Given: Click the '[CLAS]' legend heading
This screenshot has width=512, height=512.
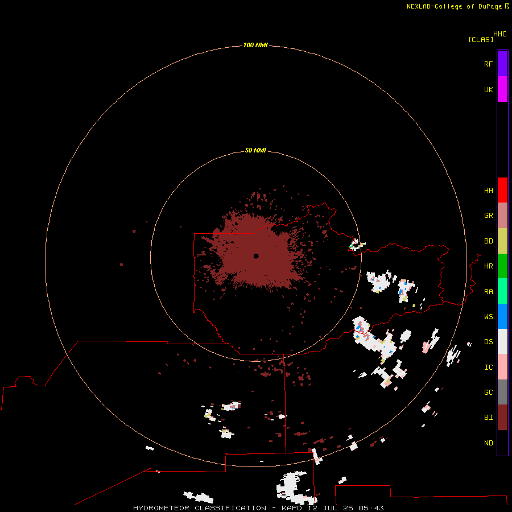Looking at the screenshot, I should click(x=481, y=39).
